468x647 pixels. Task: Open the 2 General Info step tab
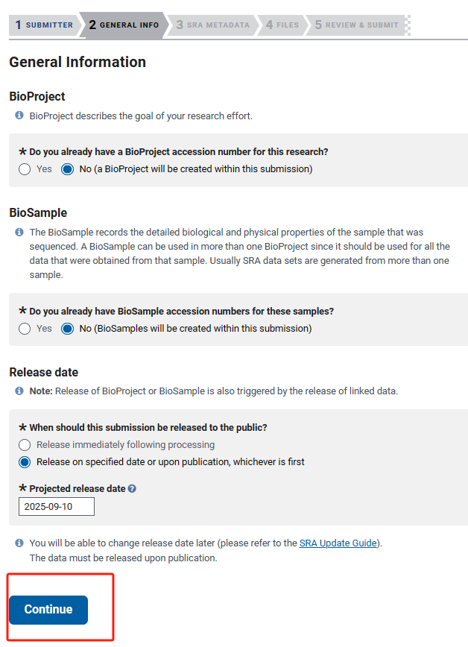pyautogui.click(x=124, y=25)
